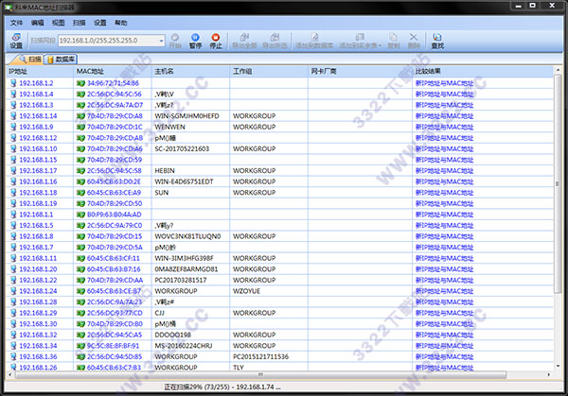Click the network card icon beside 34:96:72:71:54:86
Image resolution: width=568 pixels, height=396 pixels.
coord(80,83)
